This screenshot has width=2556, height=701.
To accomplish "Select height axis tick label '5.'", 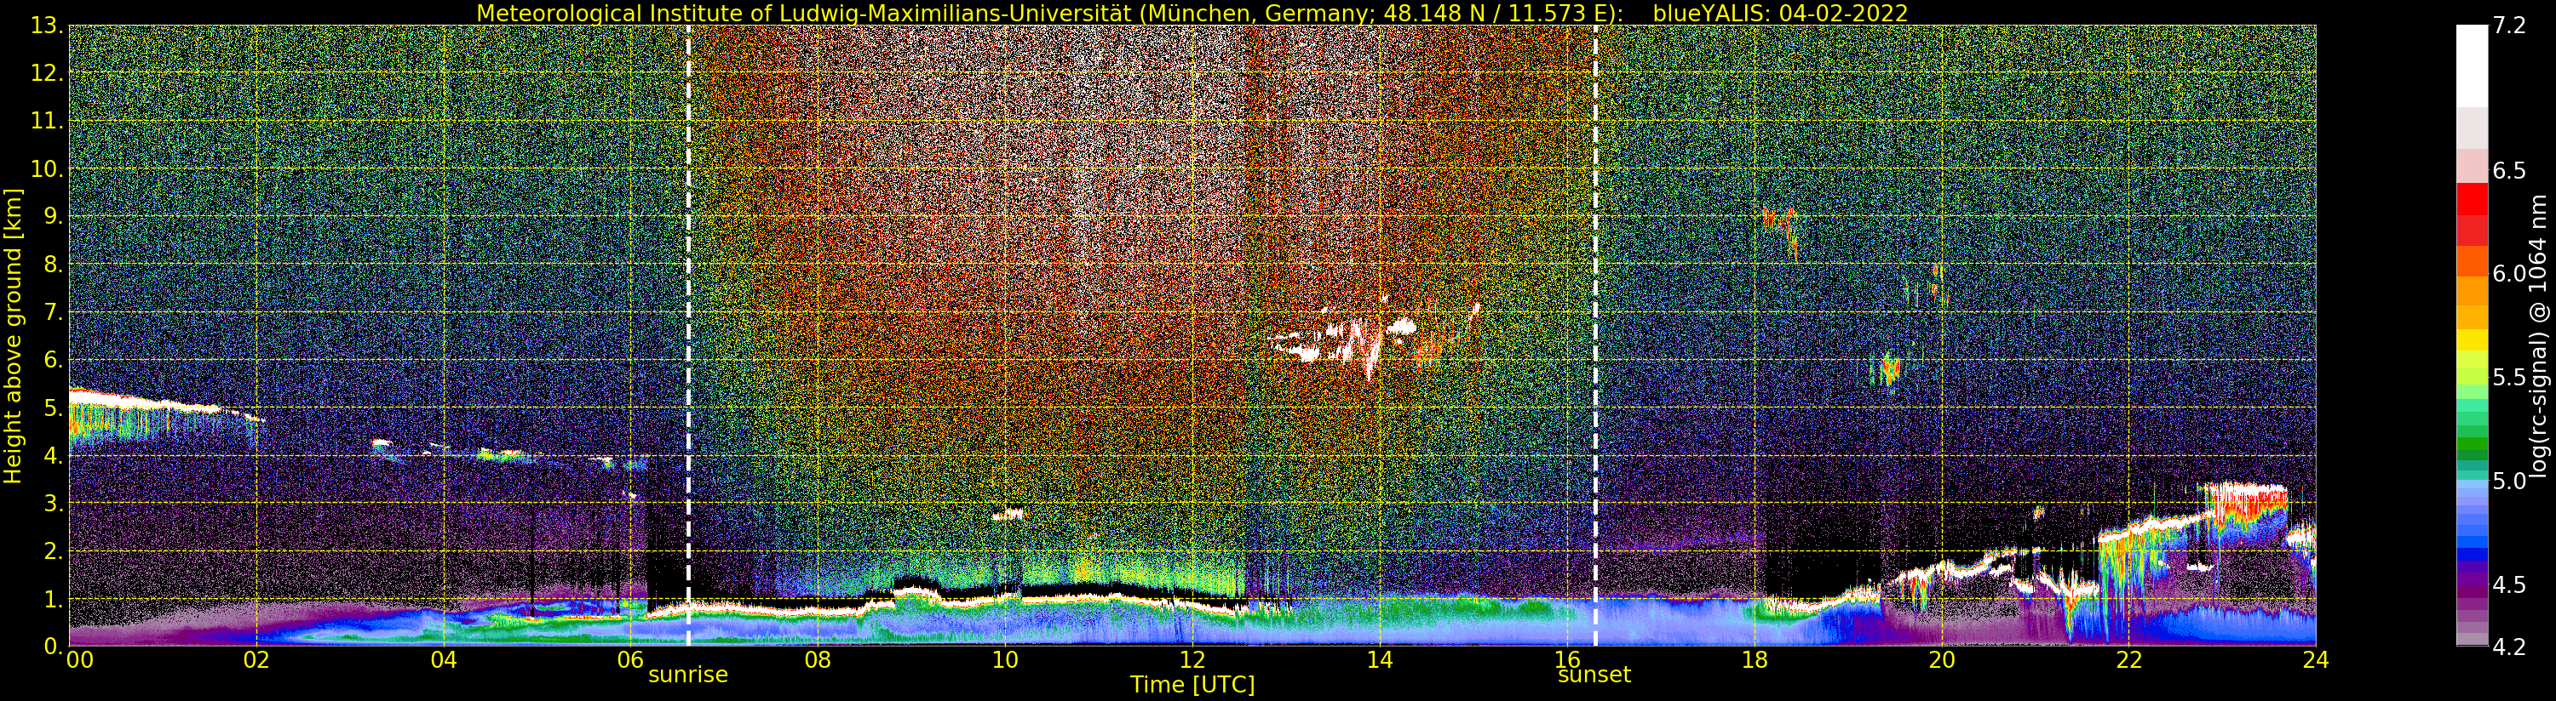I will pyautogui.click(x=54, y=407).
